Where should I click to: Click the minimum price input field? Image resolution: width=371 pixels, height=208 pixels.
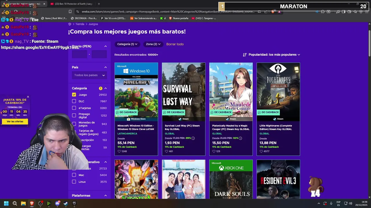coord(79,54)
